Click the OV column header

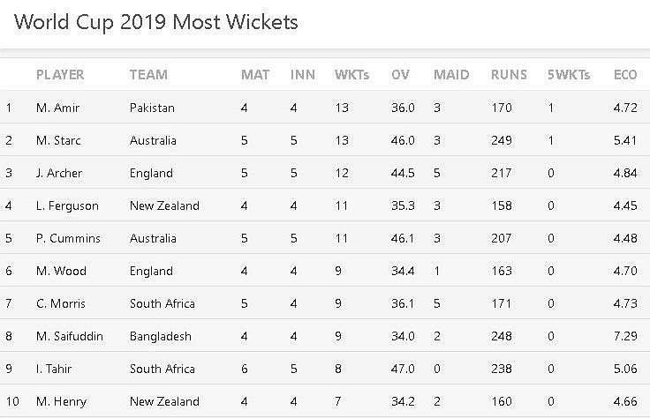pos(400,75)
